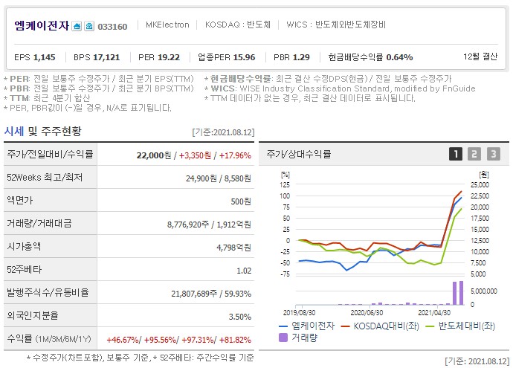Image resolution: width=513 pixels, height=368 pixels.
Task: Select current price 22,000원
Action: pos(154,155)
